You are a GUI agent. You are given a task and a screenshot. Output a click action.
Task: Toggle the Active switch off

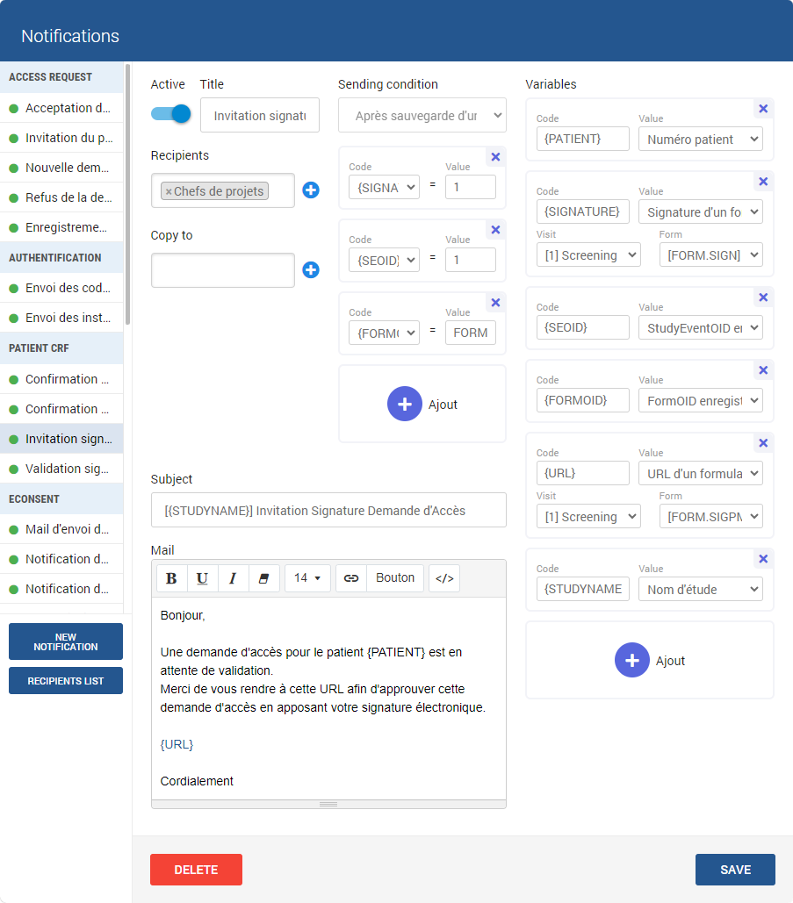click(170, 114)
